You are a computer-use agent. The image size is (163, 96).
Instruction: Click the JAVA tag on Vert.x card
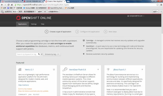(x=30, y=94)
